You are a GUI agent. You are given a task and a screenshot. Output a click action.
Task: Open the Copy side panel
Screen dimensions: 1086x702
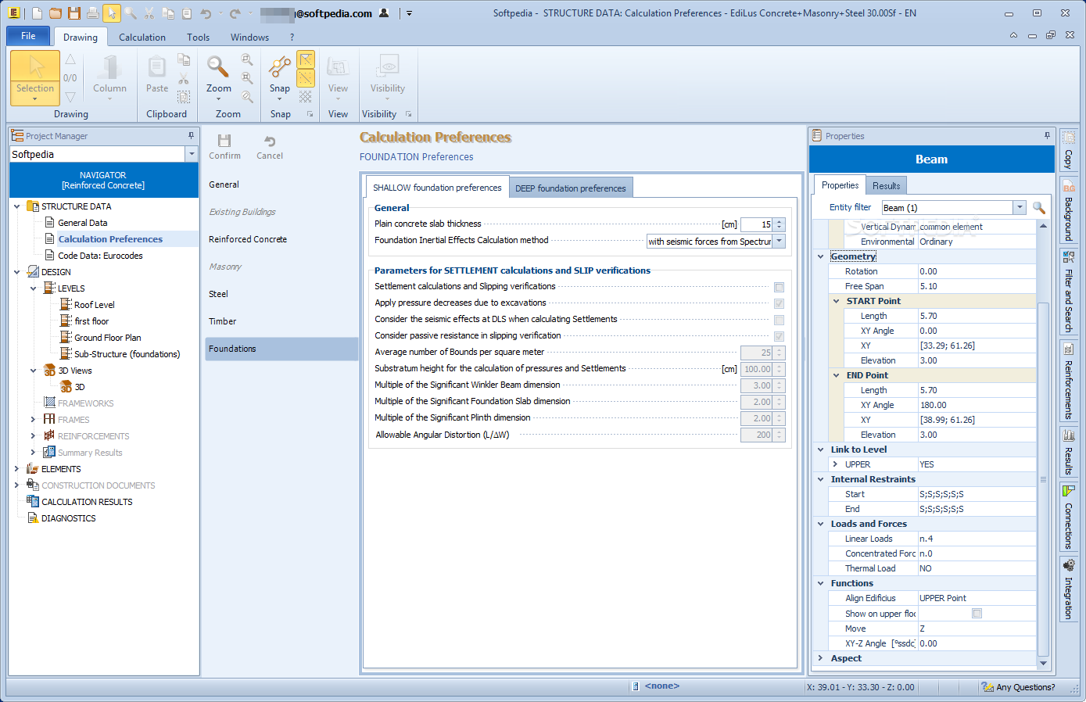pyautogui.click(x=1068, y=150)
